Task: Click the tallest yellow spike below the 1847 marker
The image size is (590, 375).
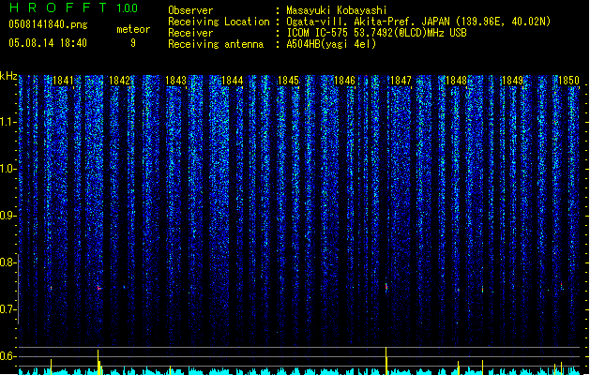Action: 386,361
